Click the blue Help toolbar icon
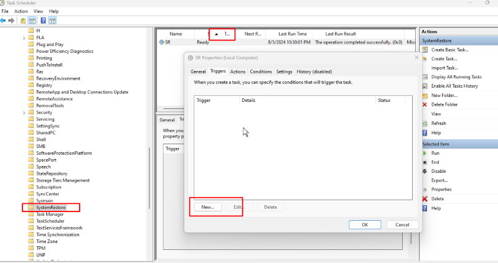This screenshot has width=498, height=263. click(43, 20)
